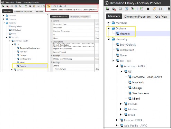Click greyed Save Dimension icon in right window

tap(120, 9)
